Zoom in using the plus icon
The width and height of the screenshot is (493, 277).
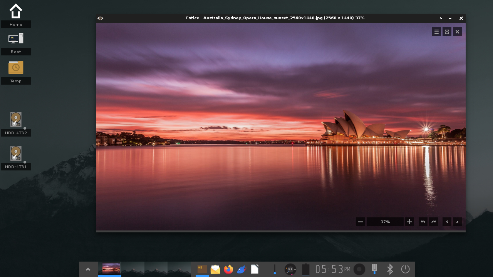409,222
